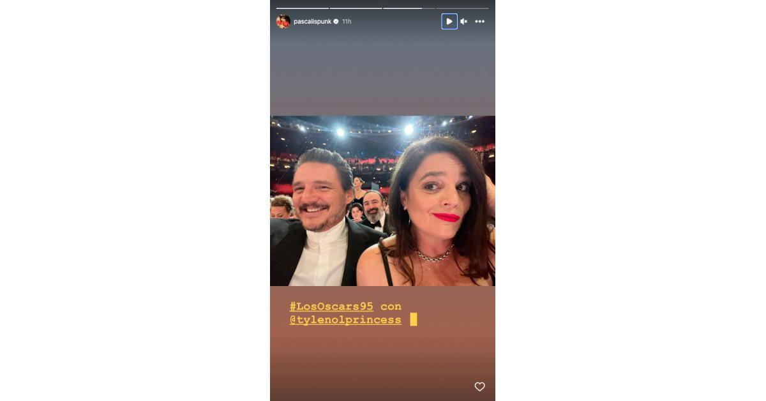Click the verified badge beside pascalispunk
The width and height of the screenshot is (766, 401).
[x=336, y=21]
